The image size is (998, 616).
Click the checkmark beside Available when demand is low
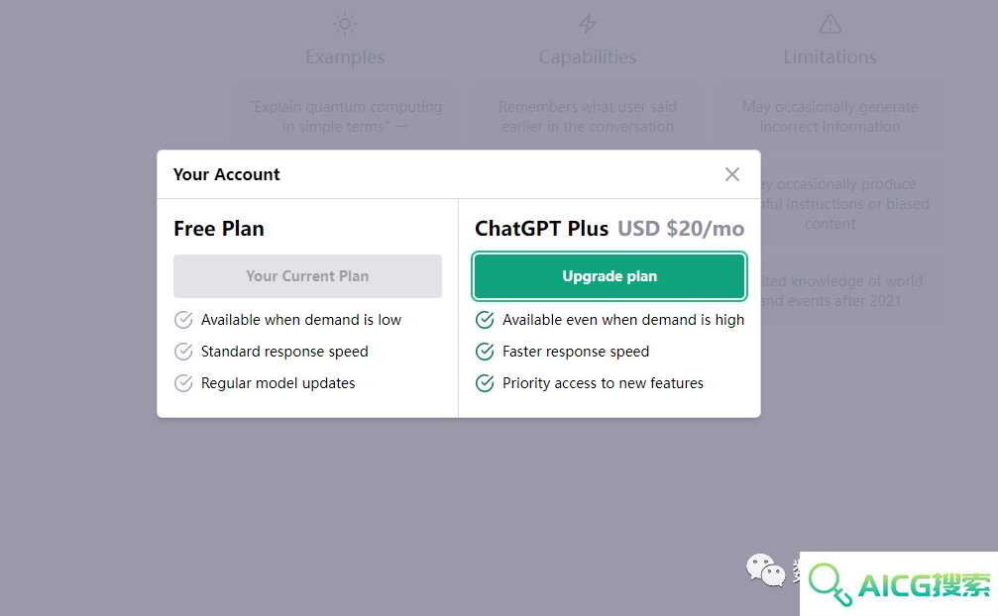183,320
